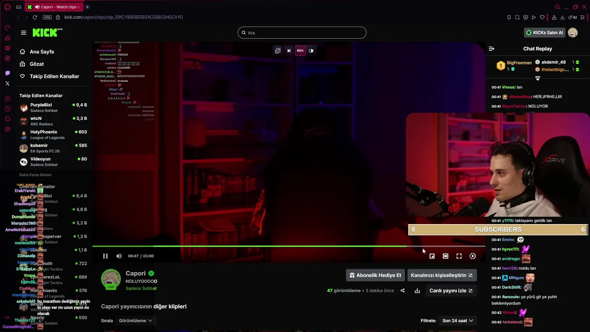Viewport: 590px width, 332px height.
Task: Click Sadece Sohbet category link
Action: 141,288
